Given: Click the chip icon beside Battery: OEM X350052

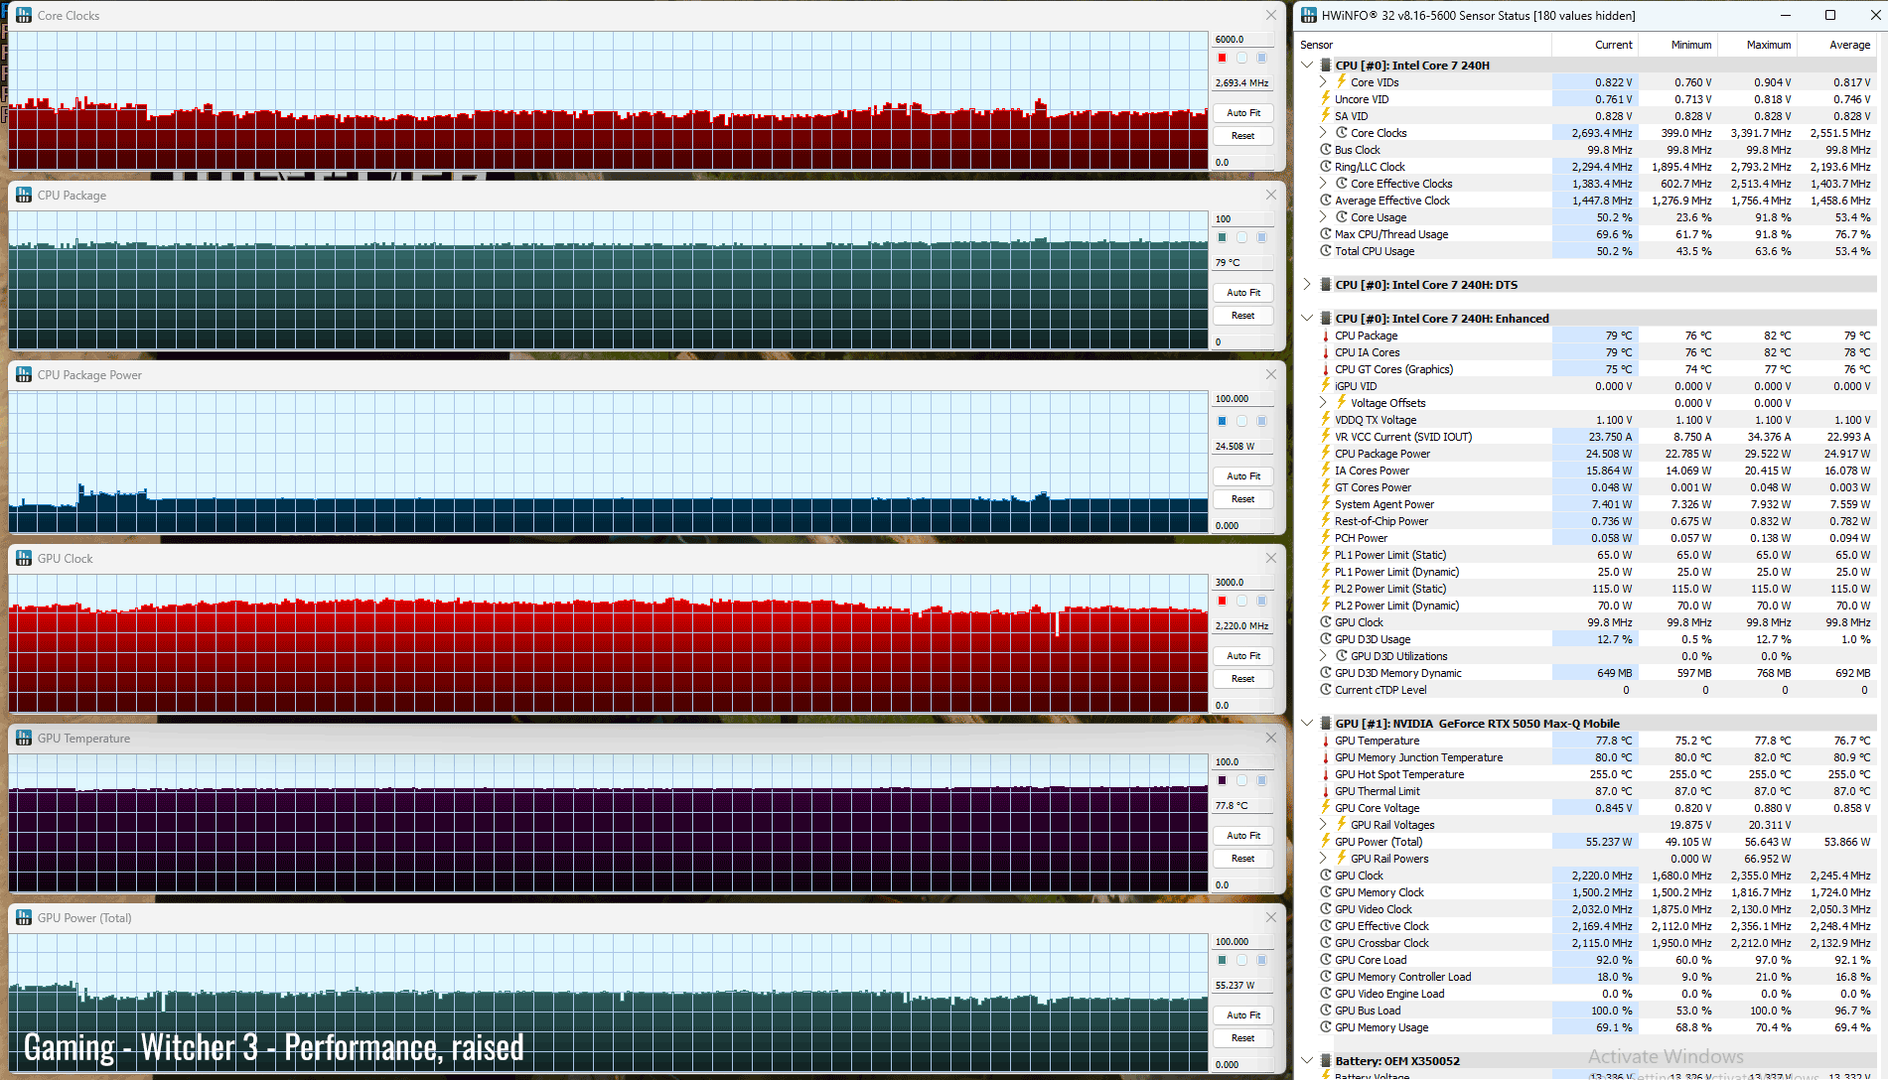Looking at the screenshot, I should coord(1326,1061).
